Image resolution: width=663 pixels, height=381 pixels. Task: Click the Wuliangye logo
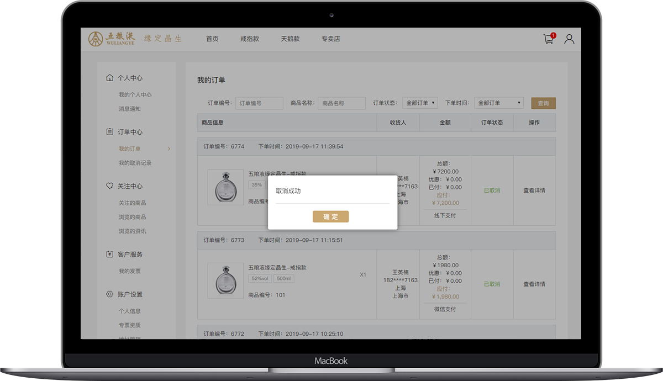(112, 39)
